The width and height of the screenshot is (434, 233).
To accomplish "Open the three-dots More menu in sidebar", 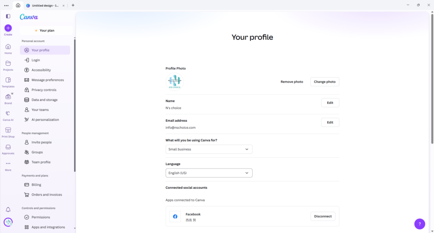I will click(8, 164).
